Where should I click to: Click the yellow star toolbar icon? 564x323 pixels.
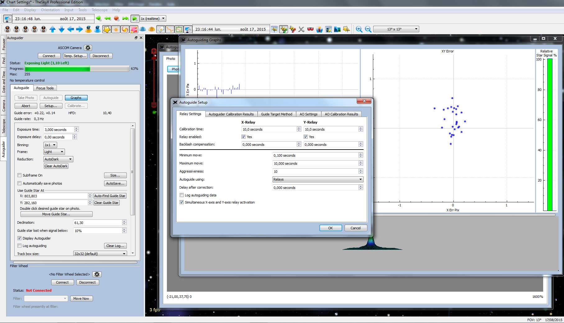coord(107,29)
